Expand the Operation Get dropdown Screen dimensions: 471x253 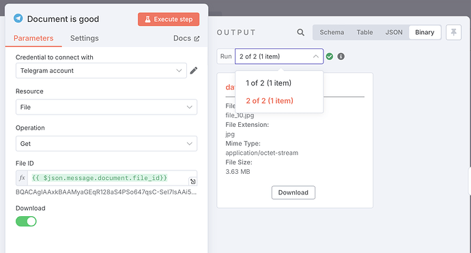[x=106, y=144]
